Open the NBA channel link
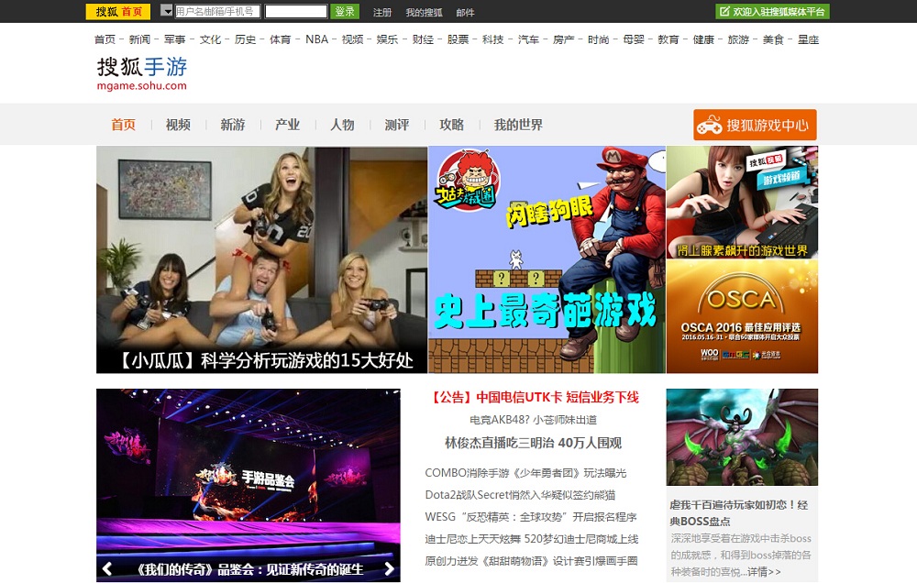Viewport: 917px width, 583px height. point(317,39)
